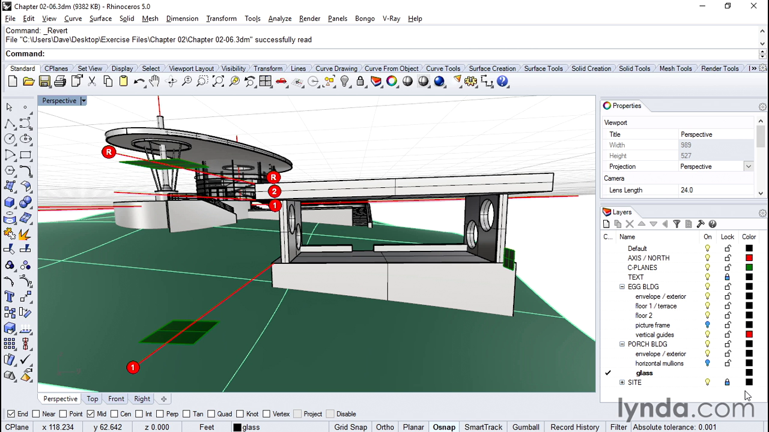Click the Zoom Window icon

pos(202,82)
